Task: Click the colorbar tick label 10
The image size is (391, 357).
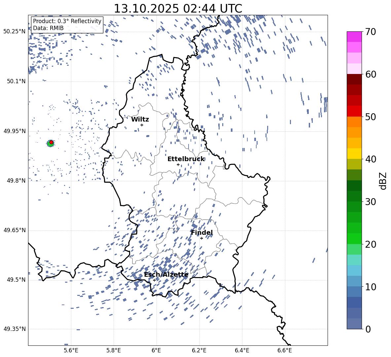Action: tap(371, 287)
